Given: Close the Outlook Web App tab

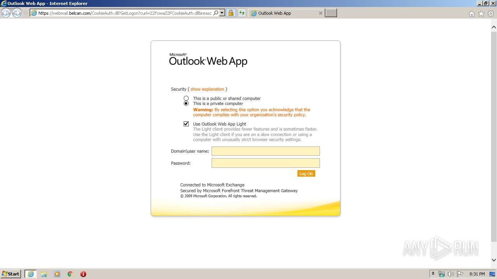Looking at the screenshot, I should [x=320, y=13].
